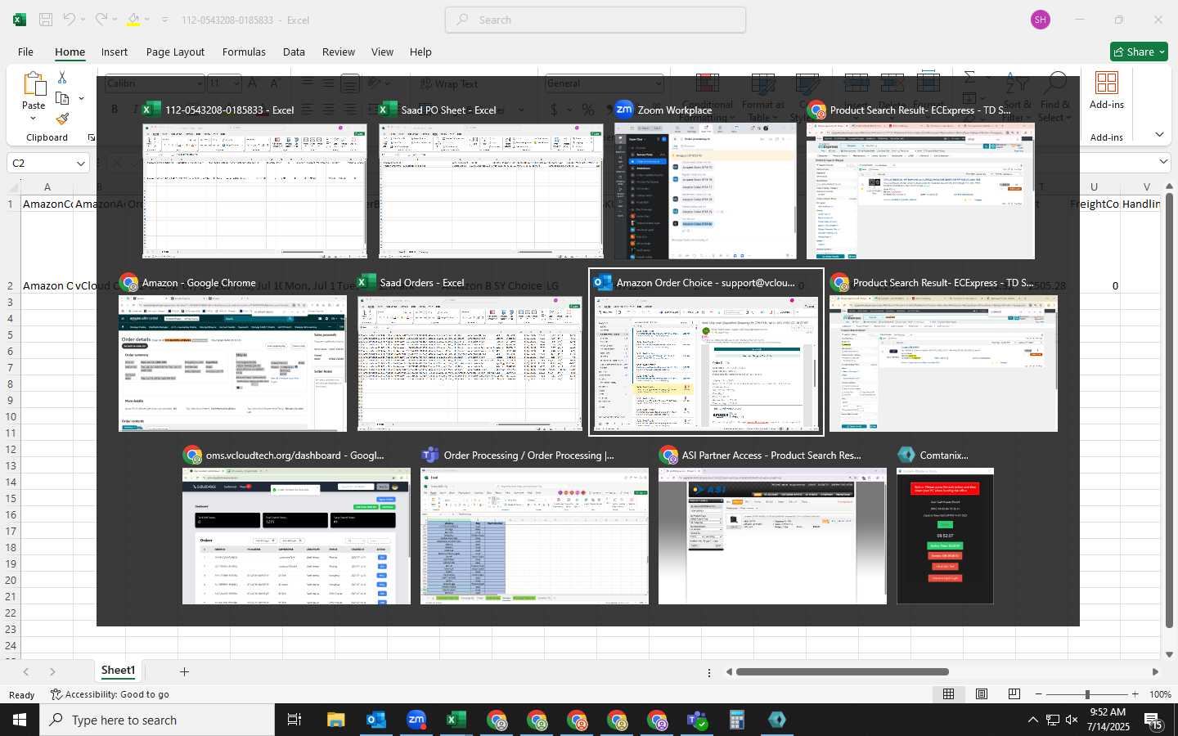The width and height of the screenshot is (1178, 736).
Task: Click the horizontal scrollbar
Action: point(842,672)
